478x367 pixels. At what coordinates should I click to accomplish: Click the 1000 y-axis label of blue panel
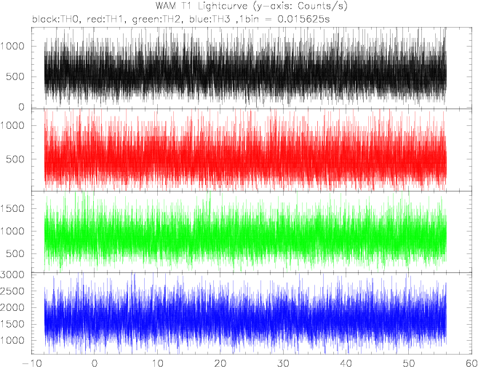tap(12, 341)
